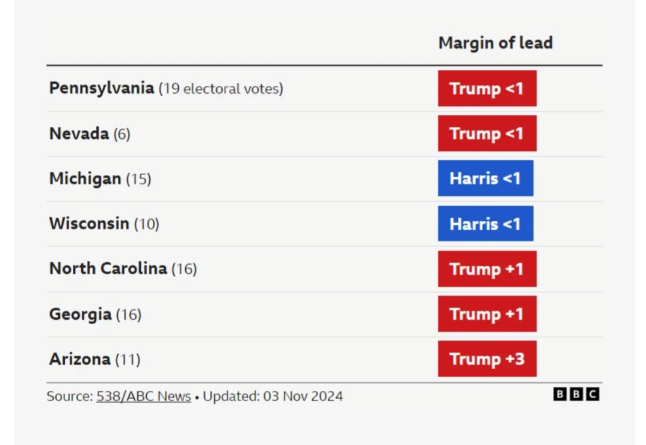Click the Pennsylvania state name
The height and width of the screenshot is (445, 646).
pos(101,88)
